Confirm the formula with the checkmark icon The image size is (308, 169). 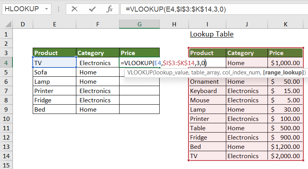click(92, 9)
